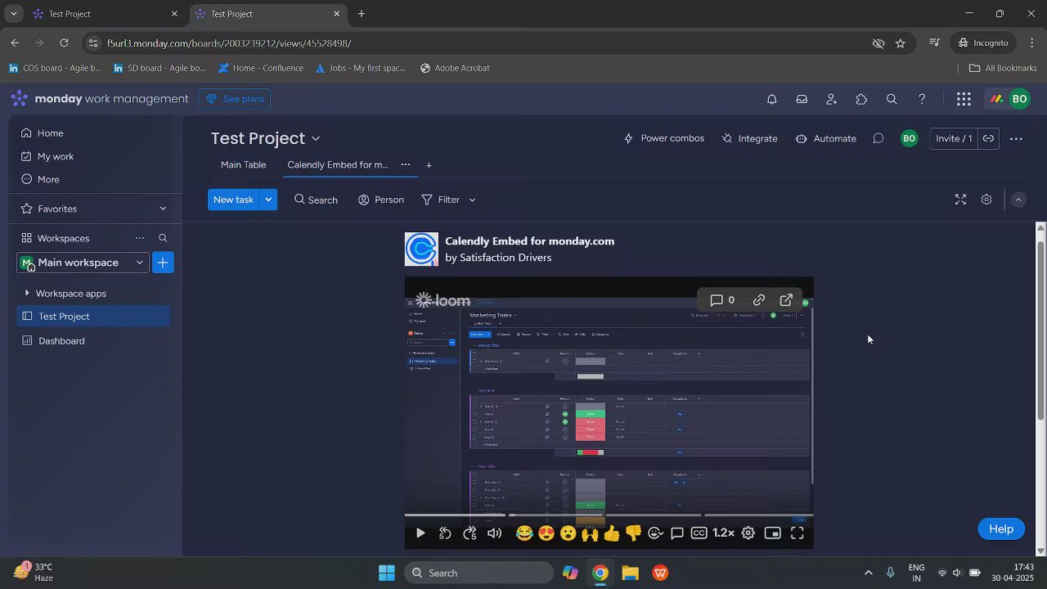This screenshot has width=1047, height=589.
Task: Open Loom video in new tab
Action: 786,300
